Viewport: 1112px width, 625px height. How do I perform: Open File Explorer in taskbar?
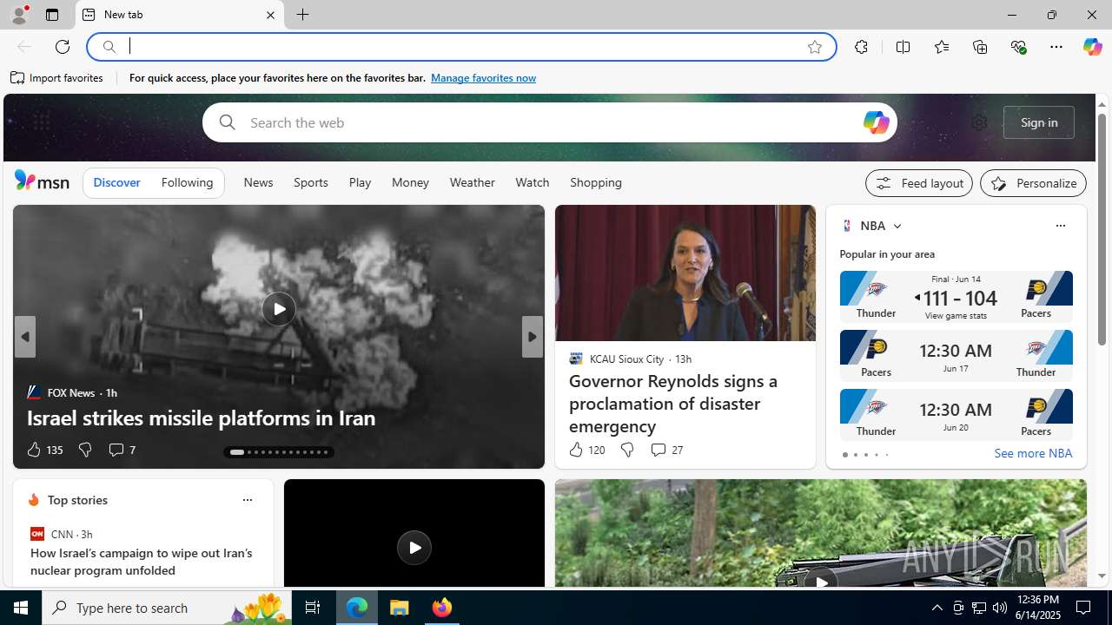click(400, 608)
